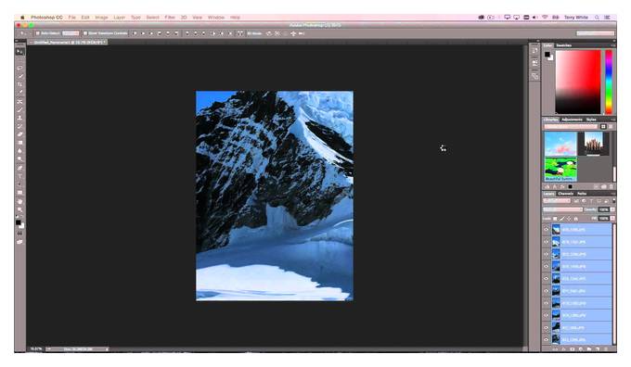Image resolution: width=631 pixels, height=367 pixels.
Task: Select the History Brush tool
Action: tap(19, 126)
